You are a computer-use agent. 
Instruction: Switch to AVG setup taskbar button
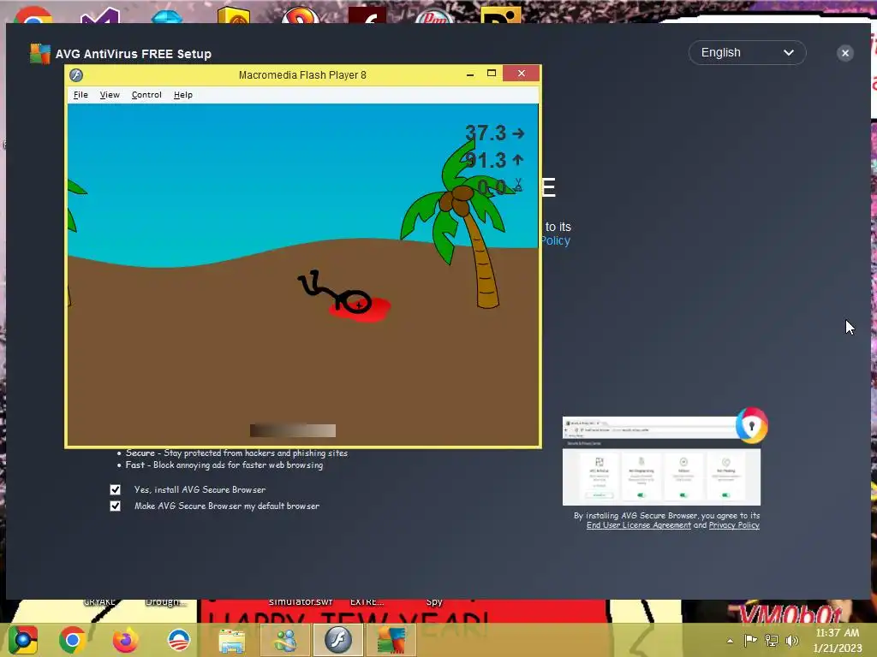391,640
